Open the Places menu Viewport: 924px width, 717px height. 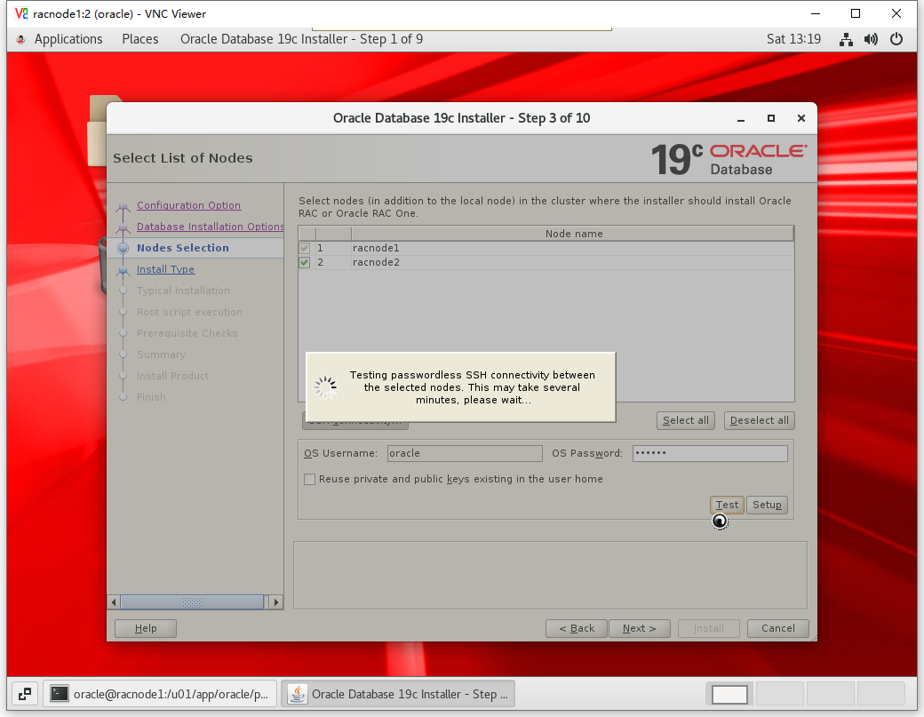(x=140, y=39)
